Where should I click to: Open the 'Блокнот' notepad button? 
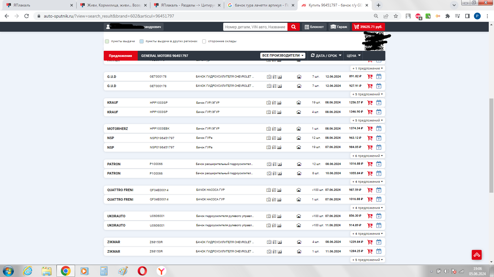(314, 27)
